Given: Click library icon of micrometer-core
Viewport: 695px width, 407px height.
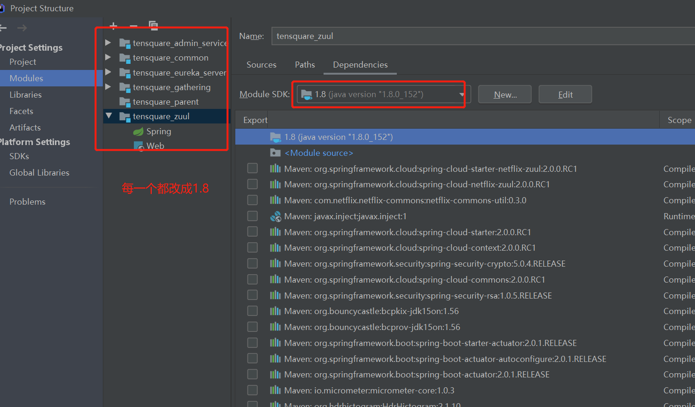Looking at the screenshot, I should click(276, 391).
